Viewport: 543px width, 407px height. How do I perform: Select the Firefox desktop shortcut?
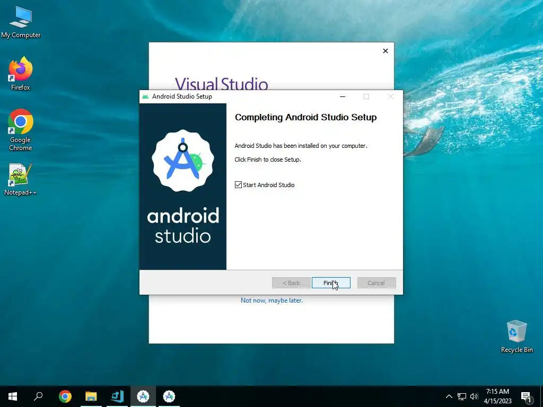[21, 74]
